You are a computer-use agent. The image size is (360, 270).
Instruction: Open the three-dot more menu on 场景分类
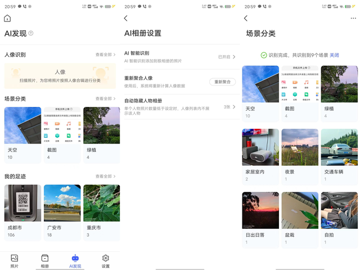click(353, 18)
